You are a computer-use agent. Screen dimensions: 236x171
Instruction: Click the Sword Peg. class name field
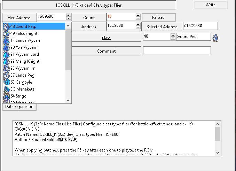(x=194, y=37)
